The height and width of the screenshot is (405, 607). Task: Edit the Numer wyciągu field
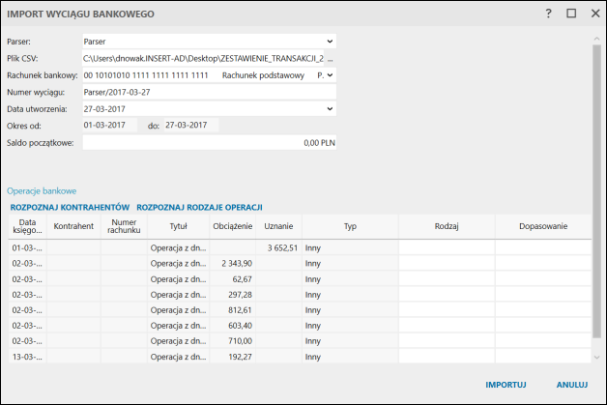point(209,92)
